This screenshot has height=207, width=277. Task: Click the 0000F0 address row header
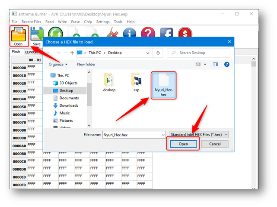pyautogui.click(x=19, y=185)
